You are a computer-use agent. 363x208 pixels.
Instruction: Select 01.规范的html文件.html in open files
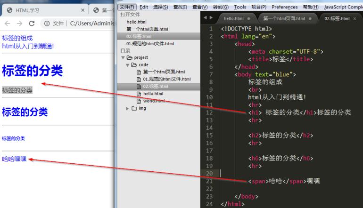click(150, 44)
